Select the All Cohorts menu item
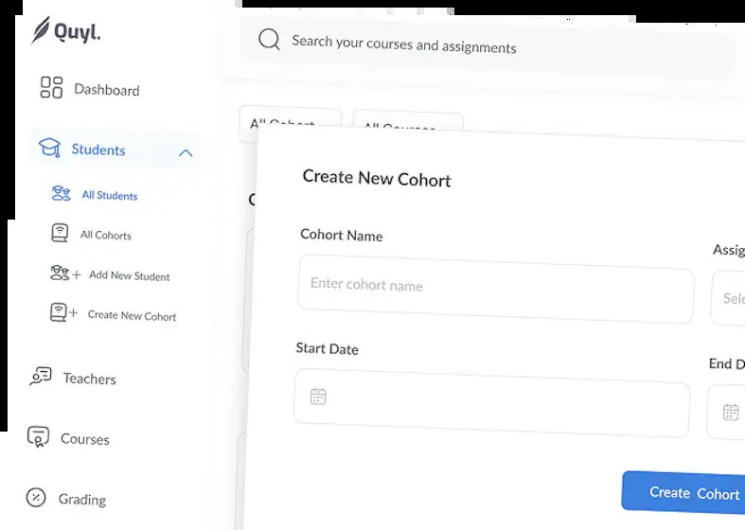Image resolution: width=745 pixels, height=530 pixels. tap(106, 235)
